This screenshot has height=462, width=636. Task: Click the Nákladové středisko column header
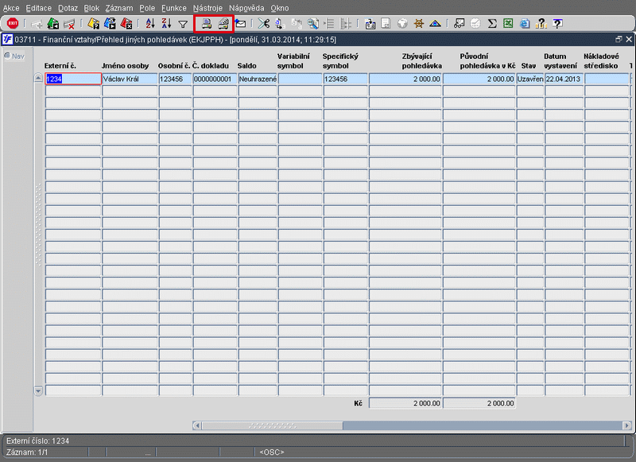602,61
